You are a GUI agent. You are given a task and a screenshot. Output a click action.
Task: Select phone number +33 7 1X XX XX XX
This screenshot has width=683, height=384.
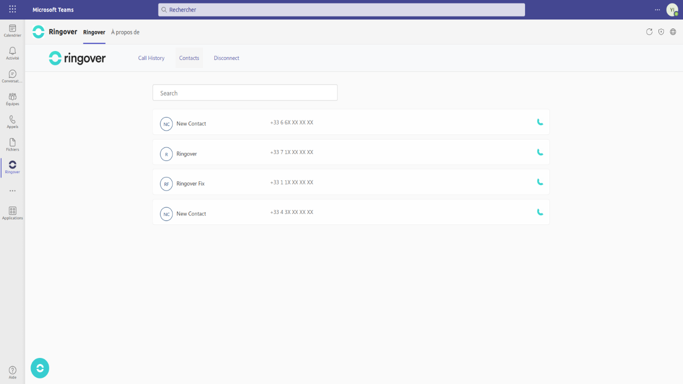(x=291, y=152)
